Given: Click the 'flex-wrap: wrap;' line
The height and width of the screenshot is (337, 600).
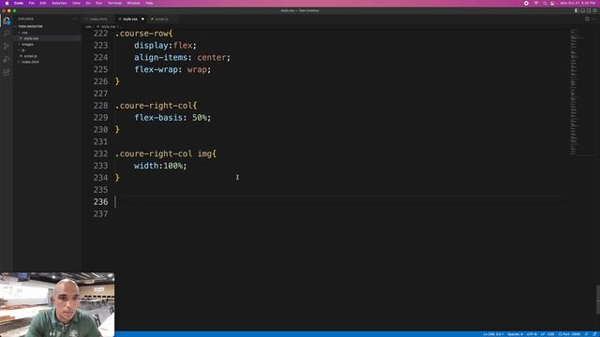Looking at the screenshot, I should (x=172, y=69).
